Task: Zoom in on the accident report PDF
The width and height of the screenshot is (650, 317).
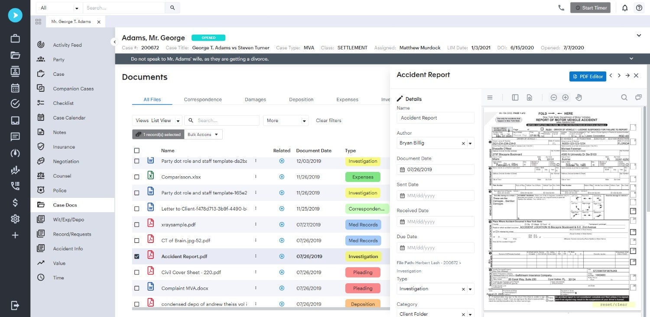Action: tap(565, 97)
